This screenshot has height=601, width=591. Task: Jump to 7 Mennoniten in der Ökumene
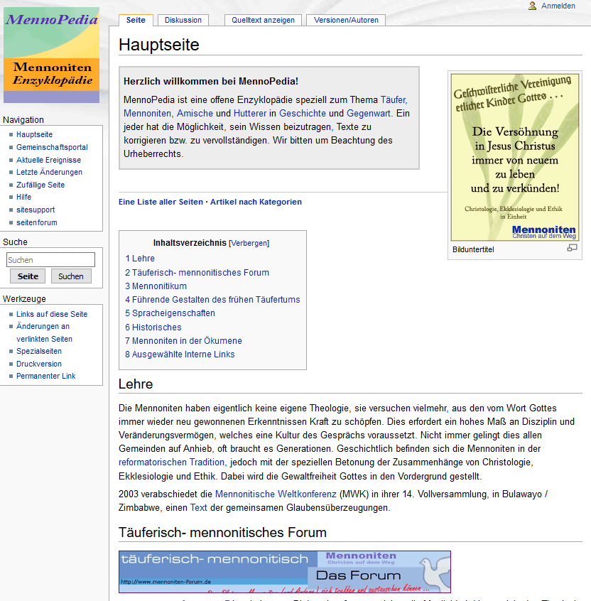(x=183, y=341)
